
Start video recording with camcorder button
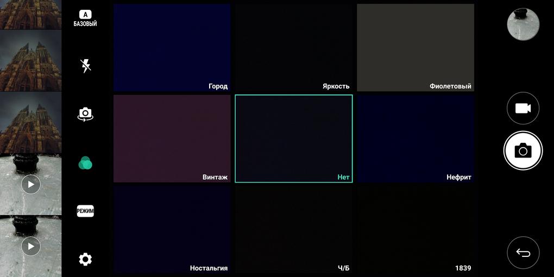coord(522,108)
